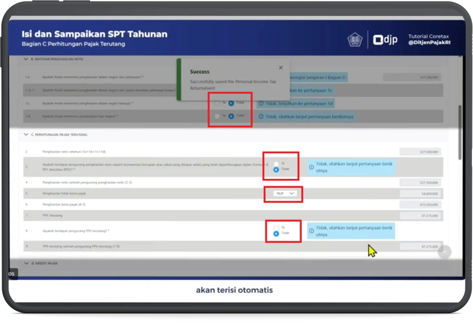Close the Success notification popup

[x=280, y=67]
